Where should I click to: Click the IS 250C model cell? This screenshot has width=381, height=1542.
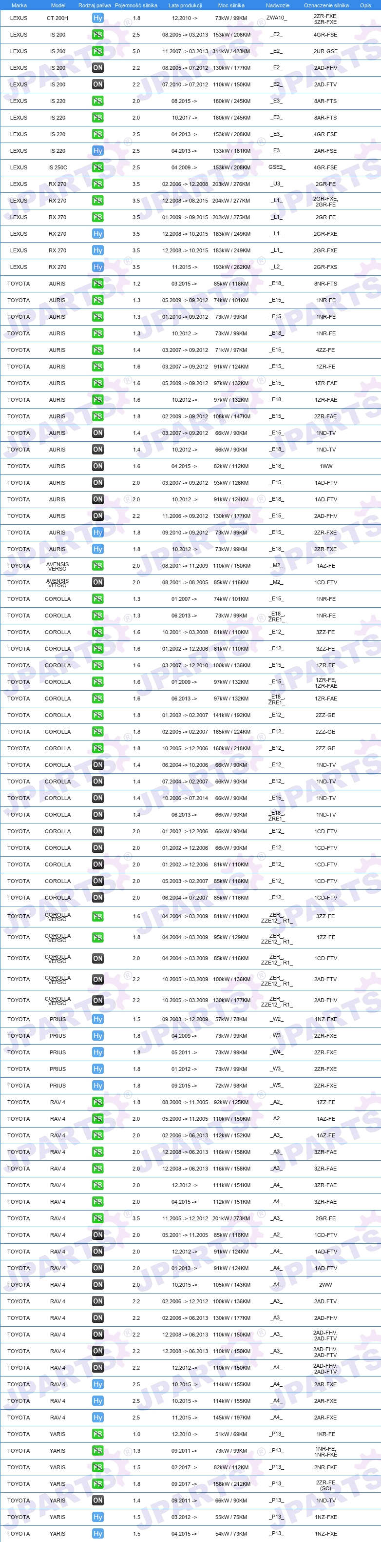(x=57, y=167)
